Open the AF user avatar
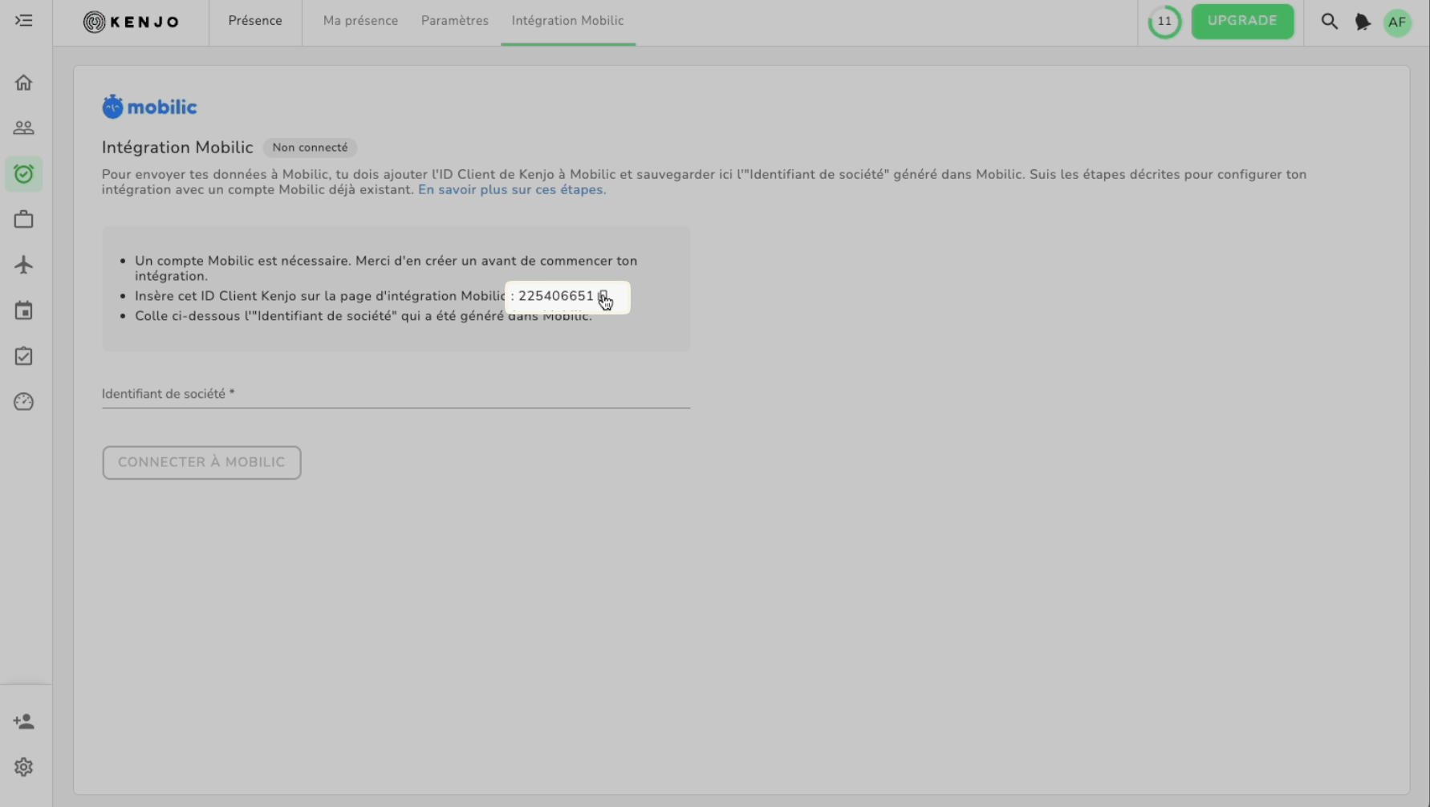The image size is (1430, 807). (1397, 22)
